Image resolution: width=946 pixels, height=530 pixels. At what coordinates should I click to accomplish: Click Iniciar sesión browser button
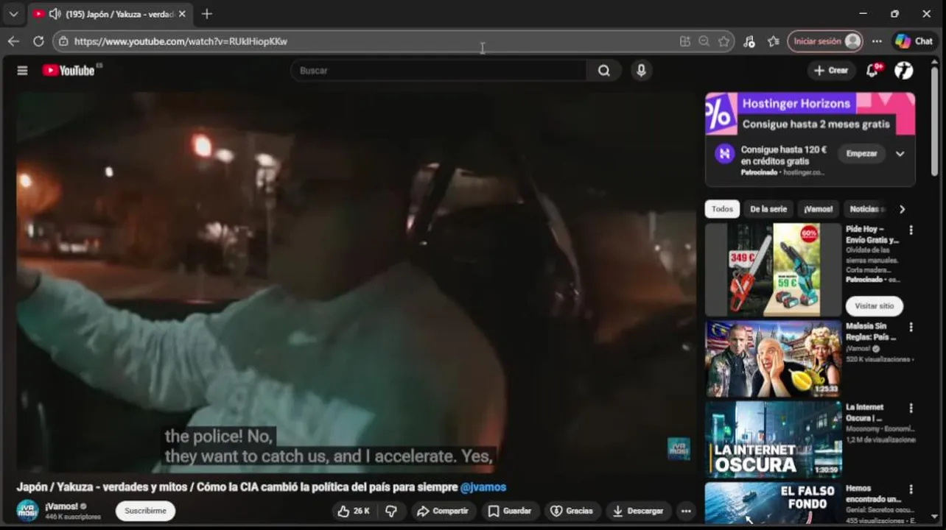click(825, 41)
